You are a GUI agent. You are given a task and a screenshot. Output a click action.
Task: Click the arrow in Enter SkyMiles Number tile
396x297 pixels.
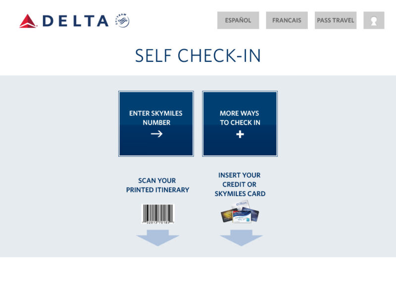(x=156, y=134)
